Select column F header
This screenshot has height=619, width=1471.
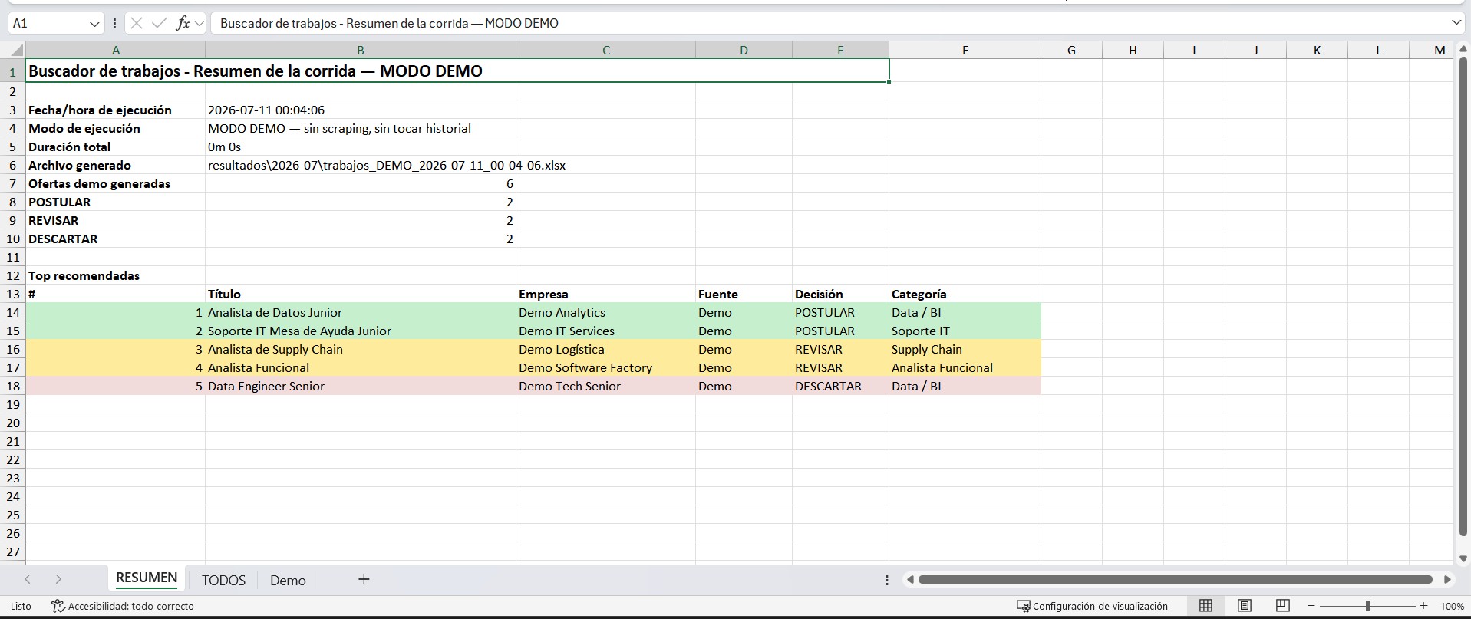coord(965,51)
